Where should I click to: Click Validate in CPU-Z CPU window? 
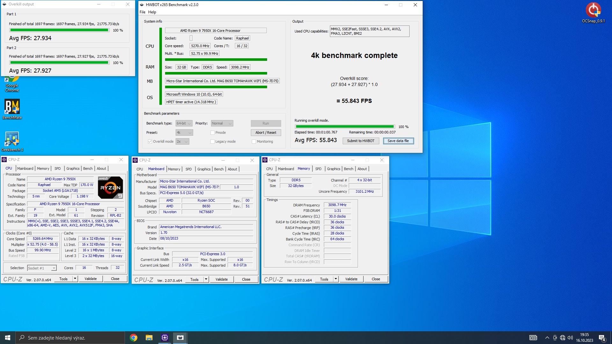tap(91, 279)
